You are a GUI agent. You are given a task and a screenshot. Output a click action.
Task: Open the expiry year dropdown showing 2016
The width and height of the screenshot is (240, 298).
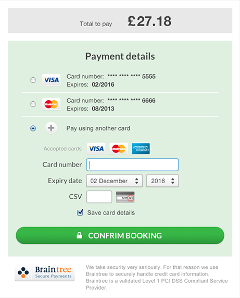(162, 181)
